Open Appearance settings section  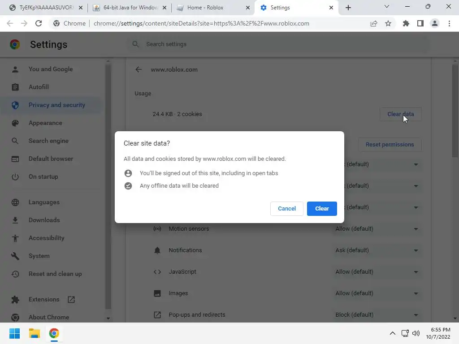(x=50, y=123)
